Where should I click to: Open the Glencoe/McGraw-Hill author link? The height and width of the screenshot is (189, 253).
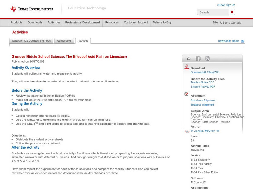[x=205, y=131]
